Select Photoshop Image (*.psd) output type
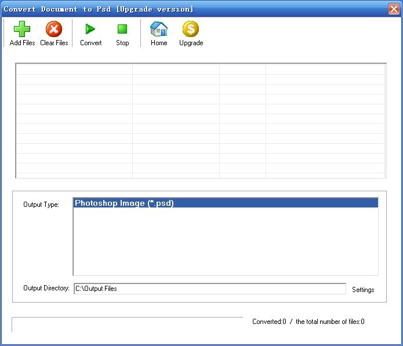The image size is (403, 346). point(226,203)
